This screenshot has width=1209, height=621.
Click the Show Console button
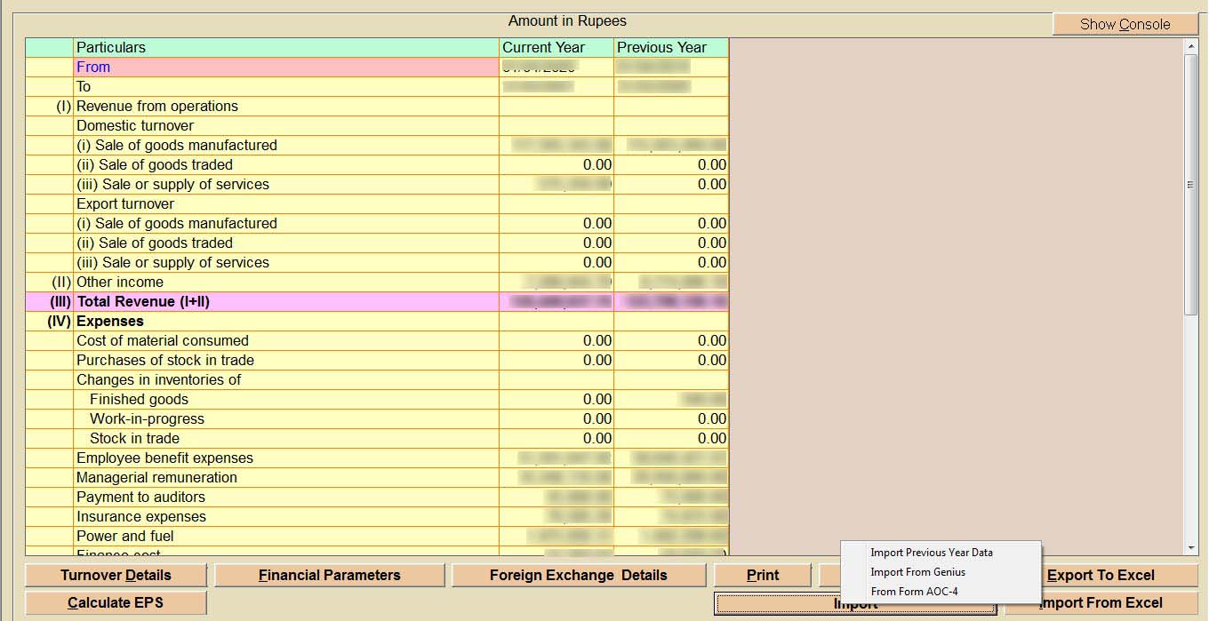(x=1125, y=24)
